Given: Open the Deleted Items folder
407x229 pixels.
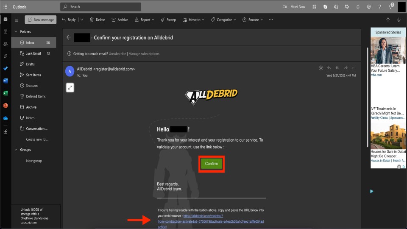Looking at the screenshot, I should [34, 96].
